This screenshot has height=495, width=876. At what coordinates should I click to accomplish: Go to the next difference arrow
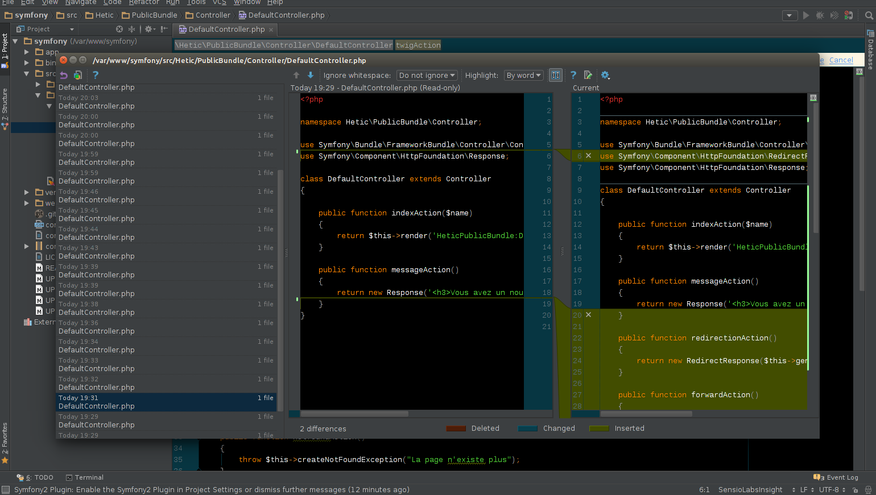coord(311,75)
